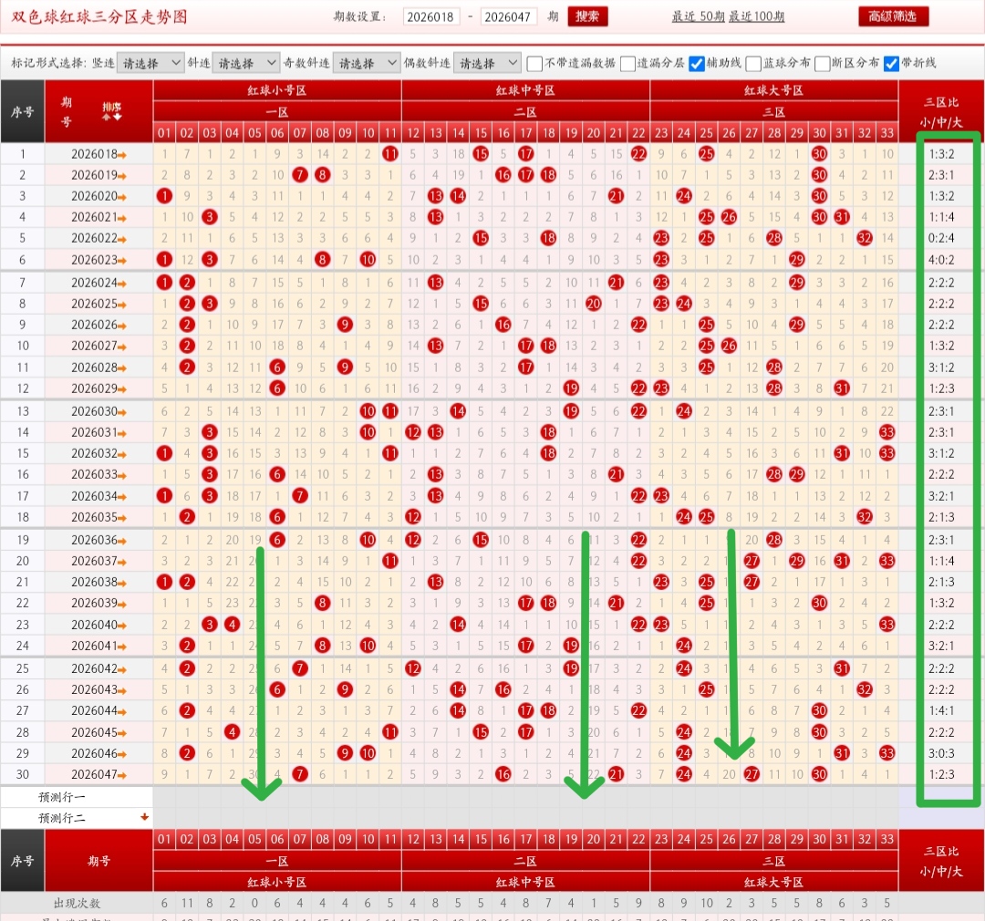Click the orange arrow beside issue 2026047

point(122,775)
